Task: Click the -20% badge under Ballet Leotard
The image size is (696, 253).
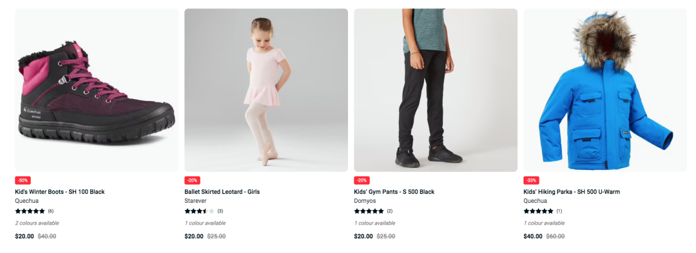Action: pyautogui.click(x=192, y=180)
